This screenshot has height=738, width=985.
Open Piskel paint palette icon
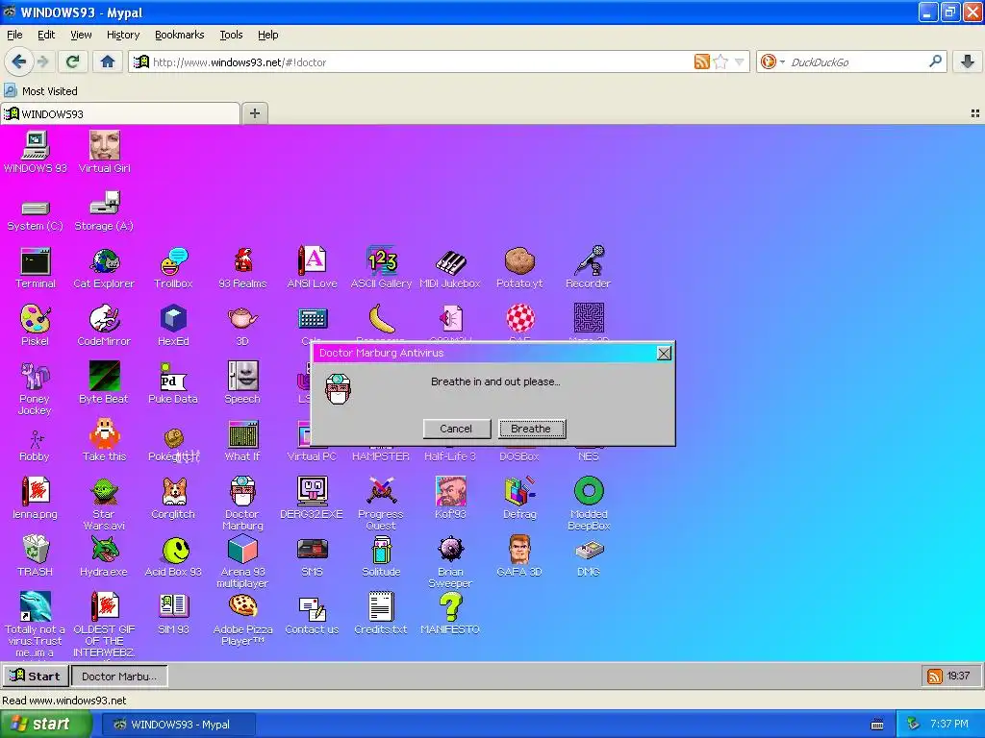(x=36, y=325)
